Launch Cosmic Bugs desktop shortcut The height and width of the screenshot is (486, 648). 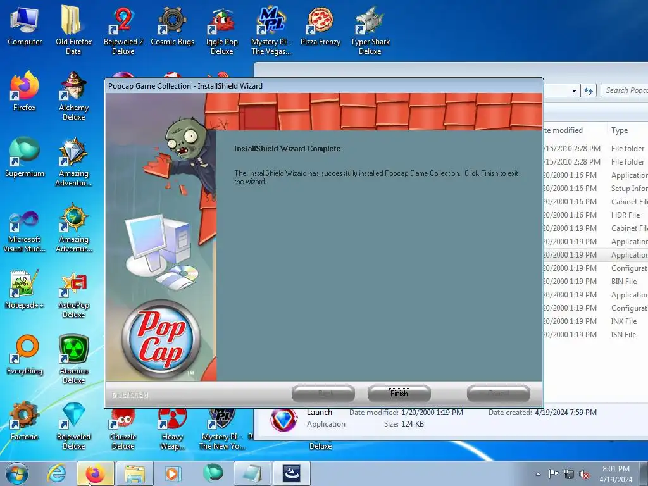tap(172, 27)
